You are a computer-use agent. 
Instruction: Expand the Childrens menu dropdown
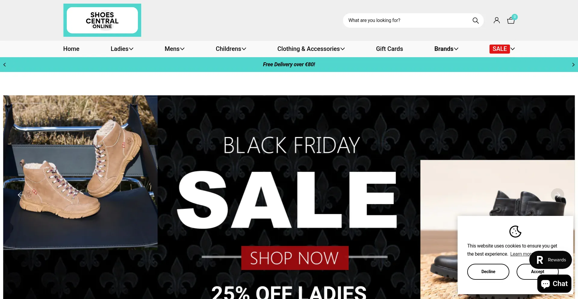pos(231,49)
